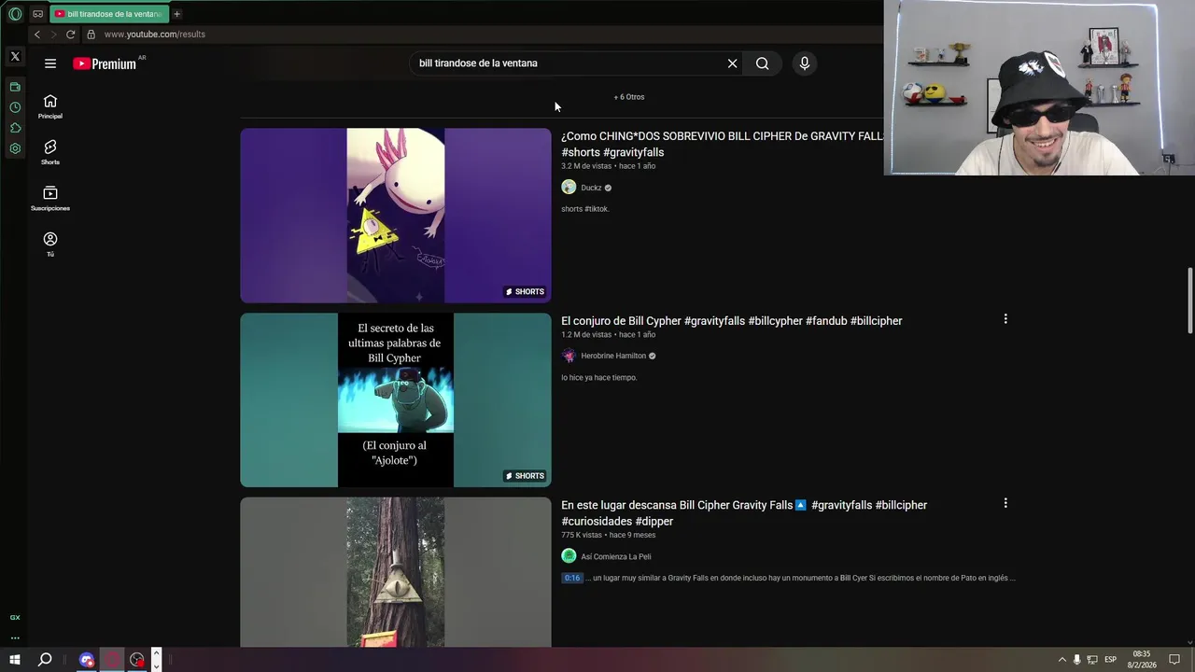
Task: Open the Windows notification center icon
Action: 1174,660
